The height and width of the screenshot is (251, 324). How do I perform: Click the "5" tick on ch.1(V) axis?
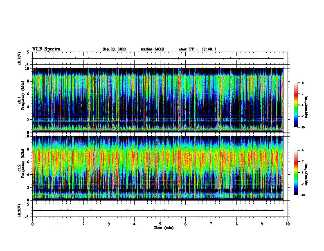tap(28, 52)
